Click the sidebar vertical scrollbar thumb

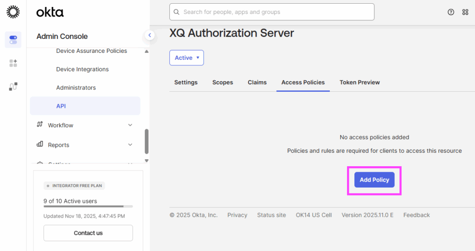pyautogui.click(x=147, y=141)
